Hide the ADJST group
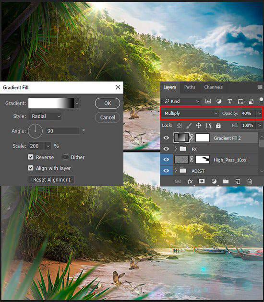 (x=166, y=171)
